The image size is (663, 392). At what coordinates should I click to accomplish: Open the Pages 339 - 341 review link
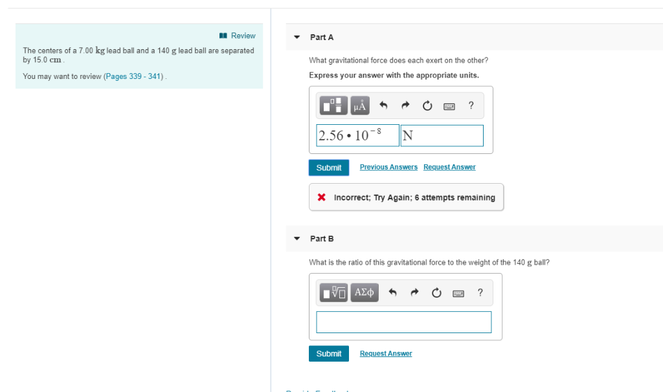(x=135, y=76)
